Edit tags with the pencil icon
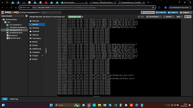This screenshot has width=193, height=108. click(x=83, y=17)
